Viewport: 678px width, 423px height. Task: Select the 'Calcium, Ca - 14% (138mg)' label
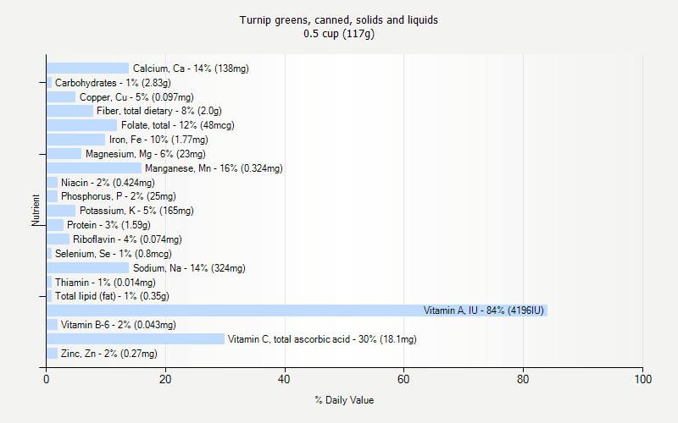[191, 69]
